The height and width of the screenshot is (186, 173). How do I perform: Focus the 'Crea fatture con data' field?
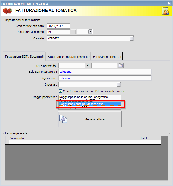coord(58,26)
